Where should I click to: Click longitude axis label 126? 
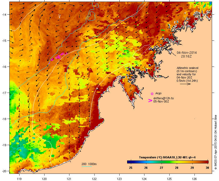(194, 179)
